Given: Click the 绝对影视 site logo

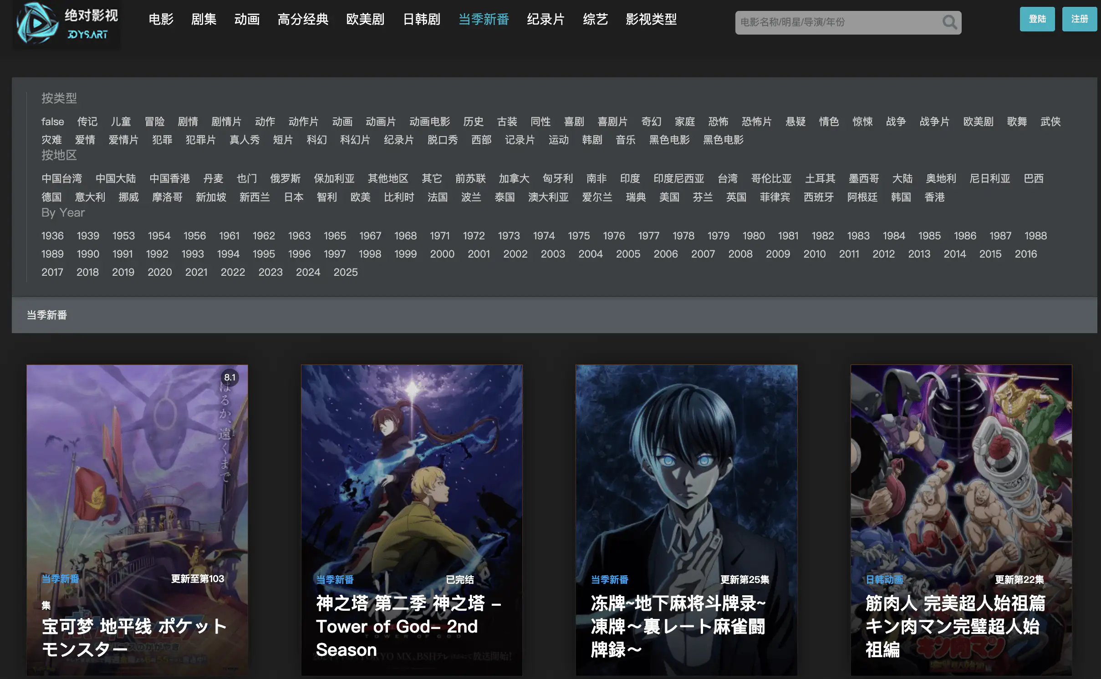Looking at the screenshot, I should (x=67, y=24).
